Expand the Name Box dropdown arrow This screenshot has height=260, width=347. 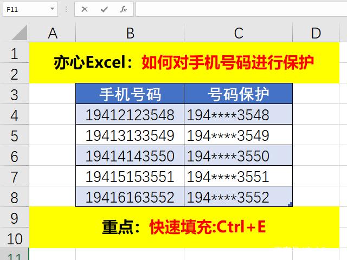click(x=52, y=9)
